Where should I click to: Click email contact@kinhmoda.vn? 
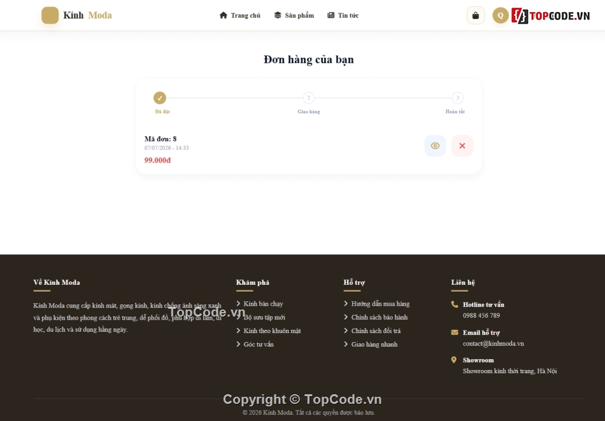[494, 343]
